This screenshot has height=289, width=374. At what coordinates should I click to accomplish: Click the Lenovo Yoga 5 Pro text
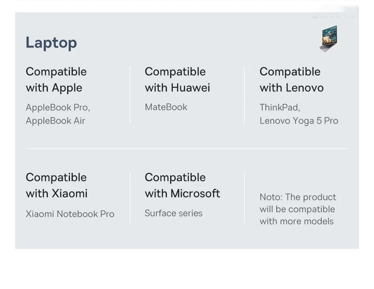pyautogui.click(x=298, y=121)
